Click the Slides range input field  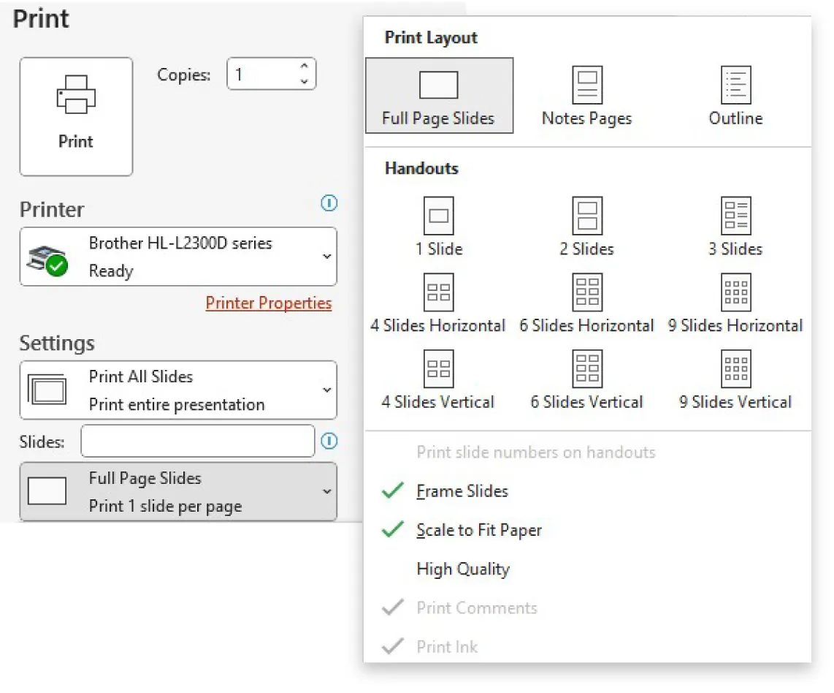coord(197,441)
